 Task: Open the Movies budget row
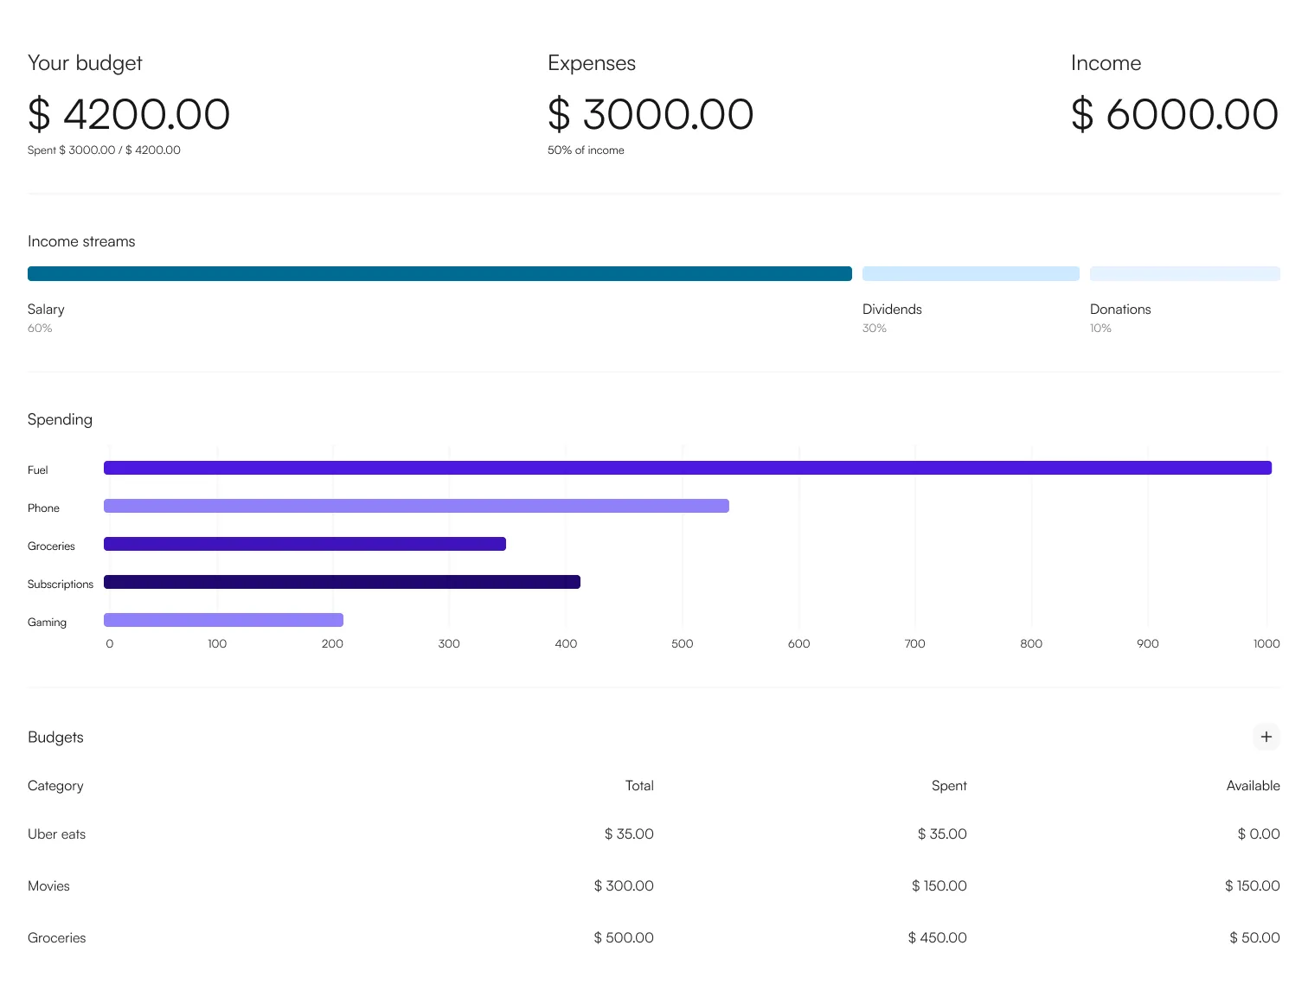(x=48, y=886)
